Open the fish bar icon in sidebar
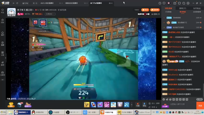The image size is (204, 115). 3,63
